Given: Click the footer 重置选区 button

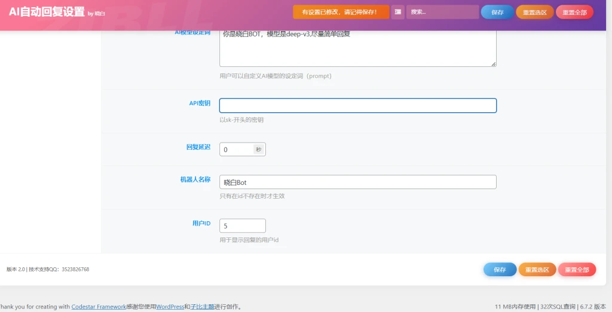Looking at the screenshot, I should pos(537,270).
